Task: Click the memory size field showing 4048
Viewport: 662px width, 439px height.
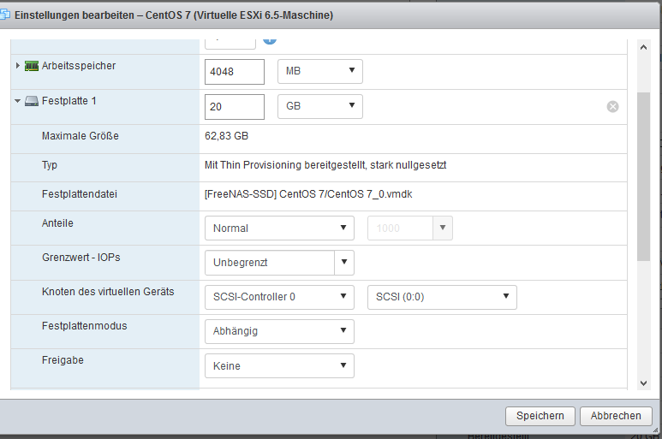Action: point(234,72)
